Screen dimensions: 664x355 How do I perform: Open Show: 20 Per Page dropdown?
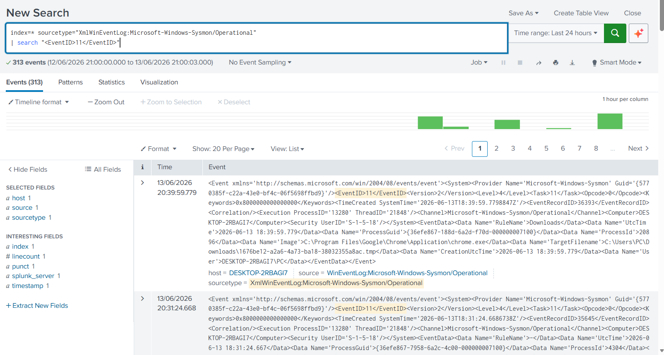tap(223, 149)
